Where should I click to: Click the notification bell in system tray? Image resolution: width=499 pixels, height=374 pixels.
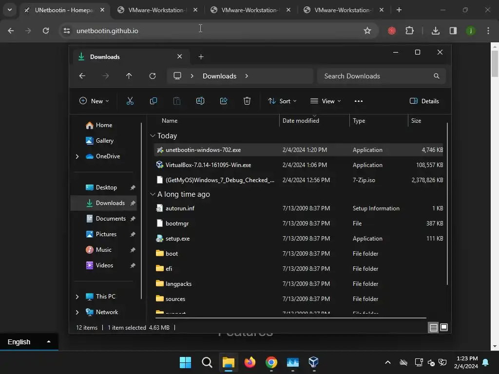point(486,362)
